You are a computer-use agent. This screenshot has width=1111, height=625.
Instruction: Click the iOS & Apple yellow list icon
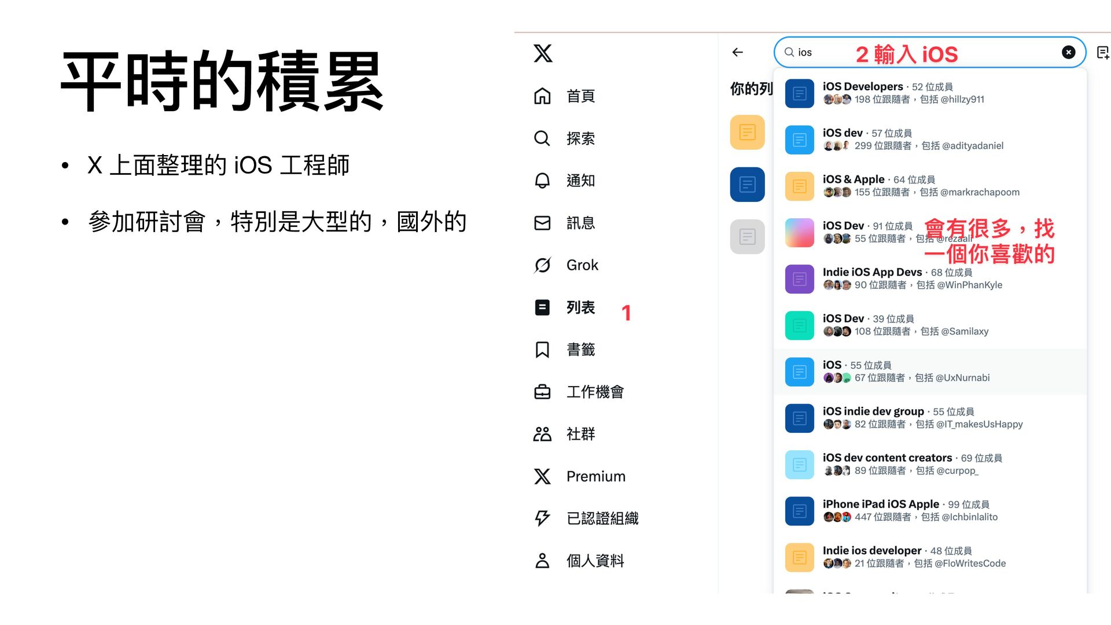[x=800, y=186]
